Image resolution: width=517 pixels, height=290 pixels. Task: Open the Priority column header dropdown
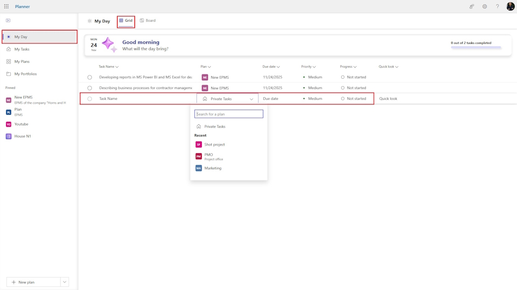[x=314, y=67]
